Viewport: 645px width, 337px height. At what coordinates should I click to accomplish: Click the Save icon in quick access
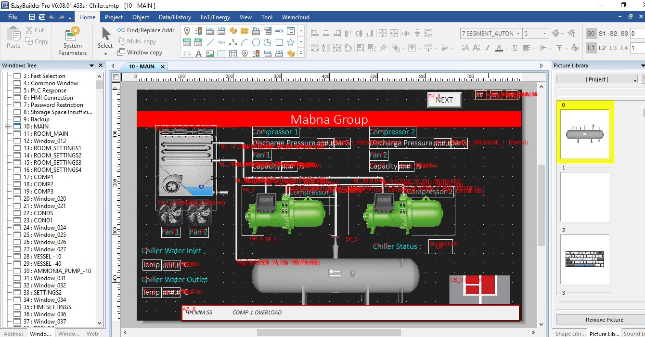click(32, 17)
